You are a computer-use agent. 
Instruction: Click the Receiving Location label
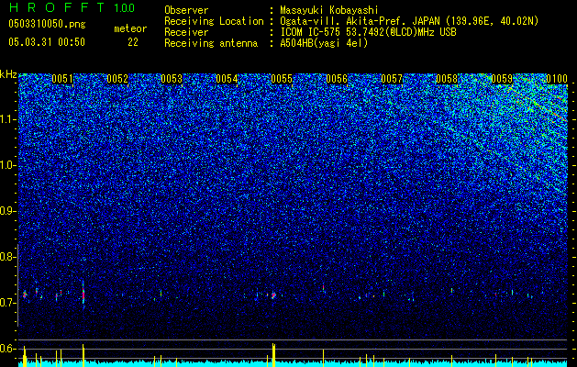[214, 21]
